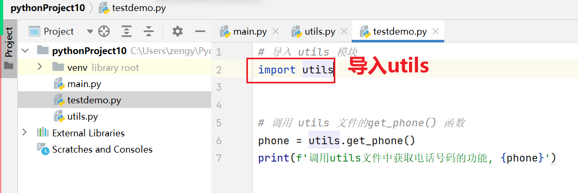This screenshot has height=193, width=578.
Task: Click the get_phone() comment on line 5
Action: pyautogui.click(x=361, y=123)
